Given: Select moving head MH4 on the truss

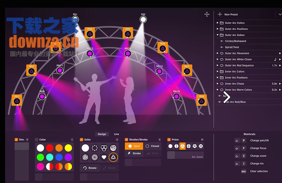Looking at the screenshot, I should (90, 33).
